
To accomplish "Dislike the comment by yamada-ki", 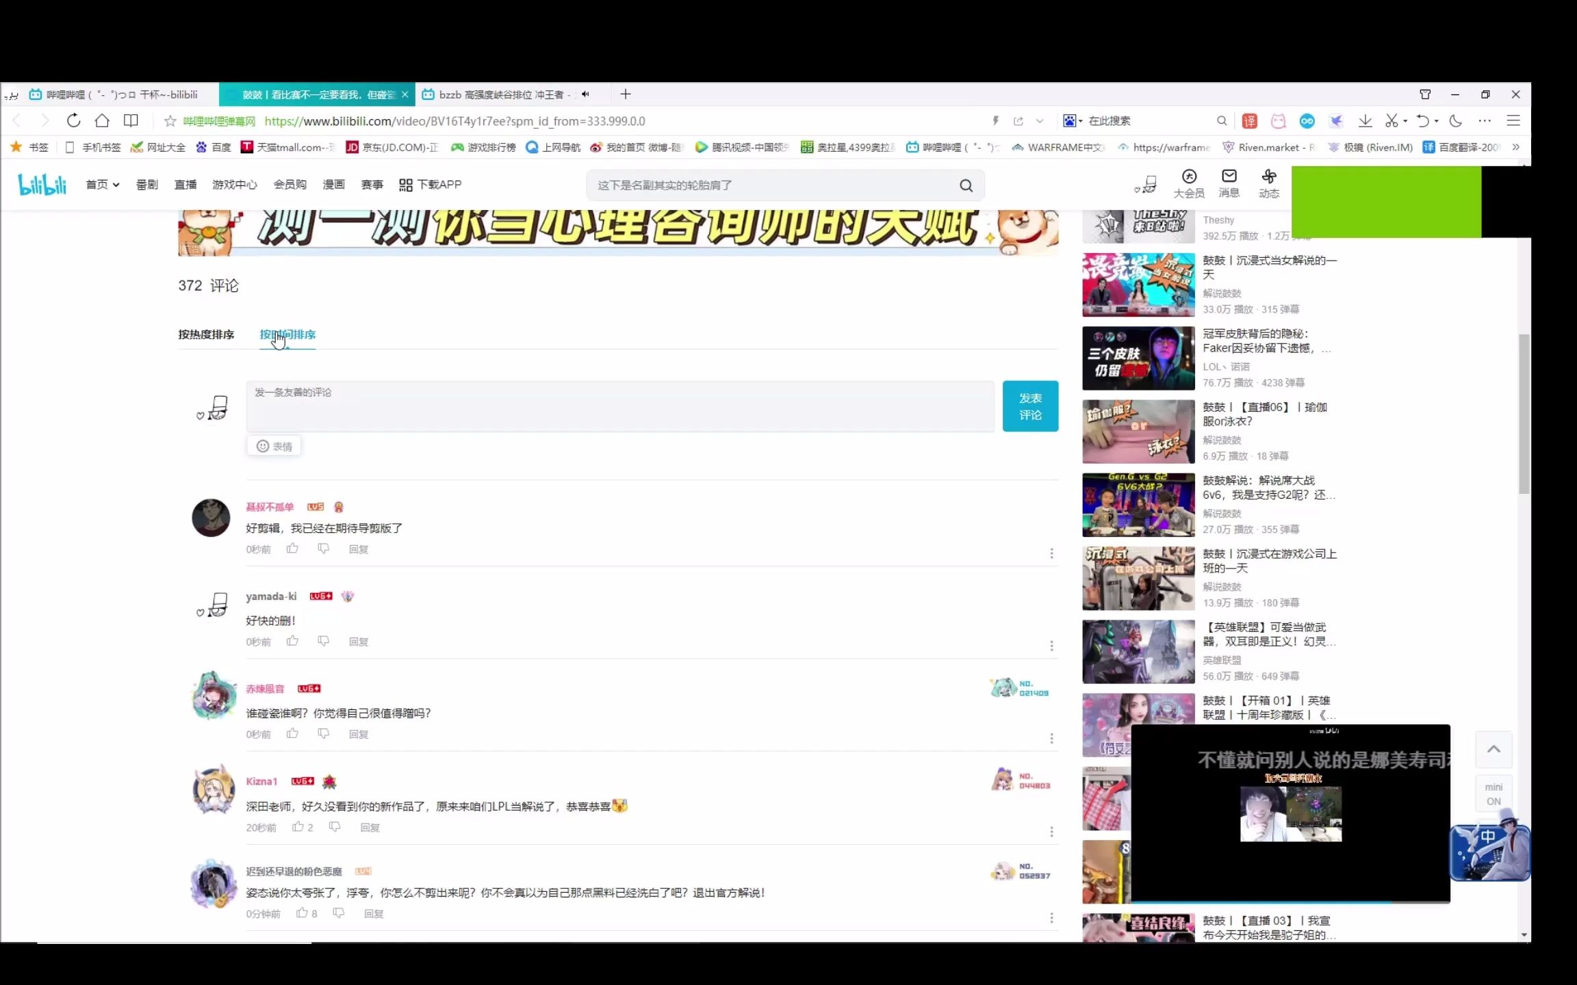I will 323,641.
